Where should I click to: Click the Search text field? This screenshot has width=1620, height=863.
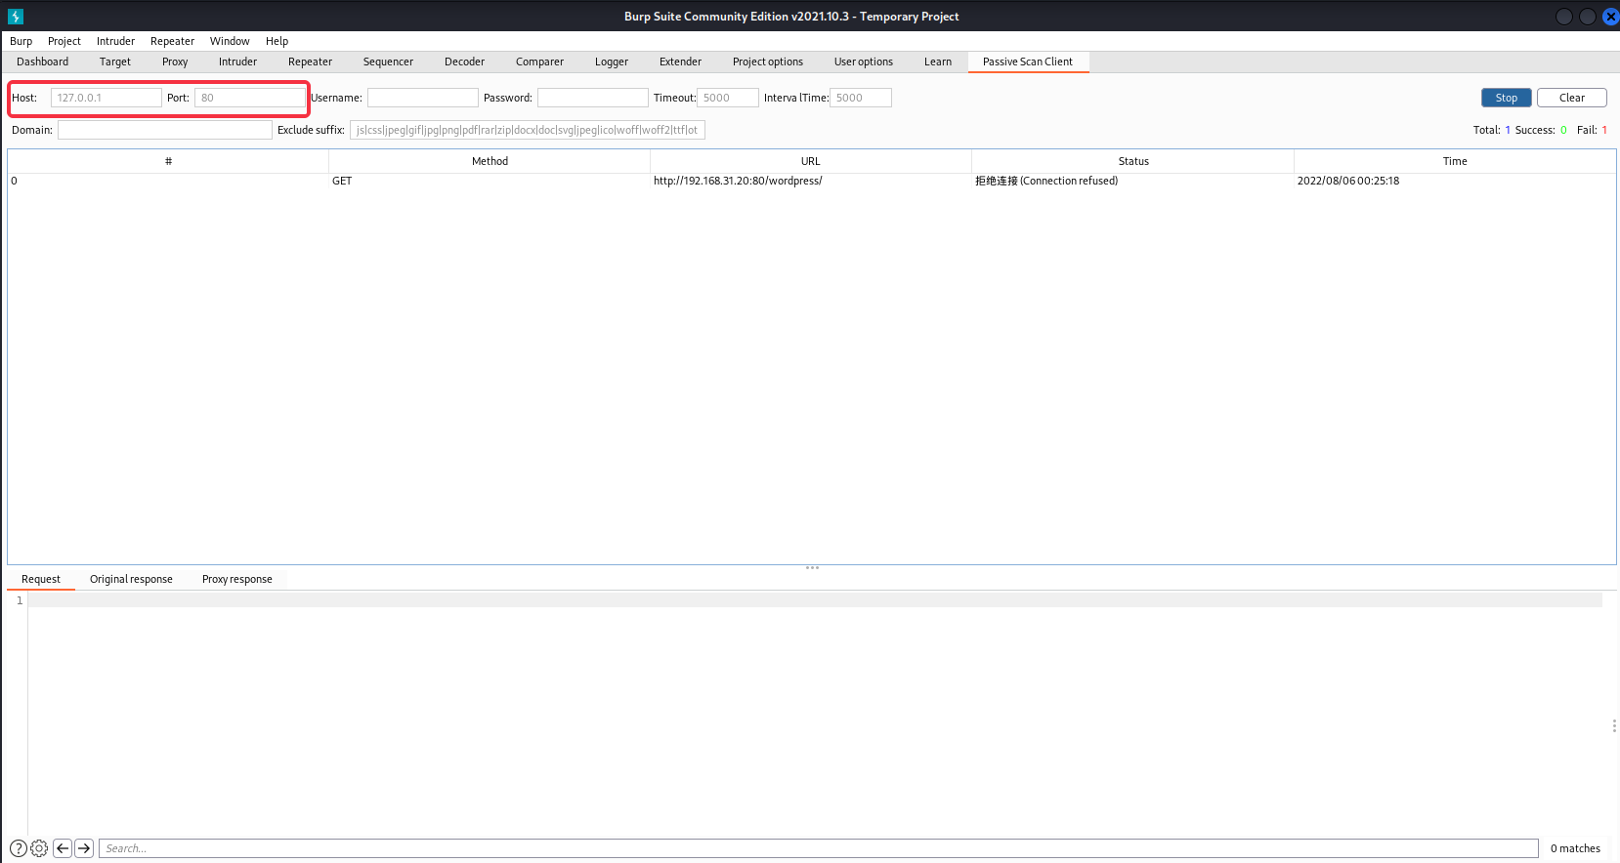tap(819, 848)
